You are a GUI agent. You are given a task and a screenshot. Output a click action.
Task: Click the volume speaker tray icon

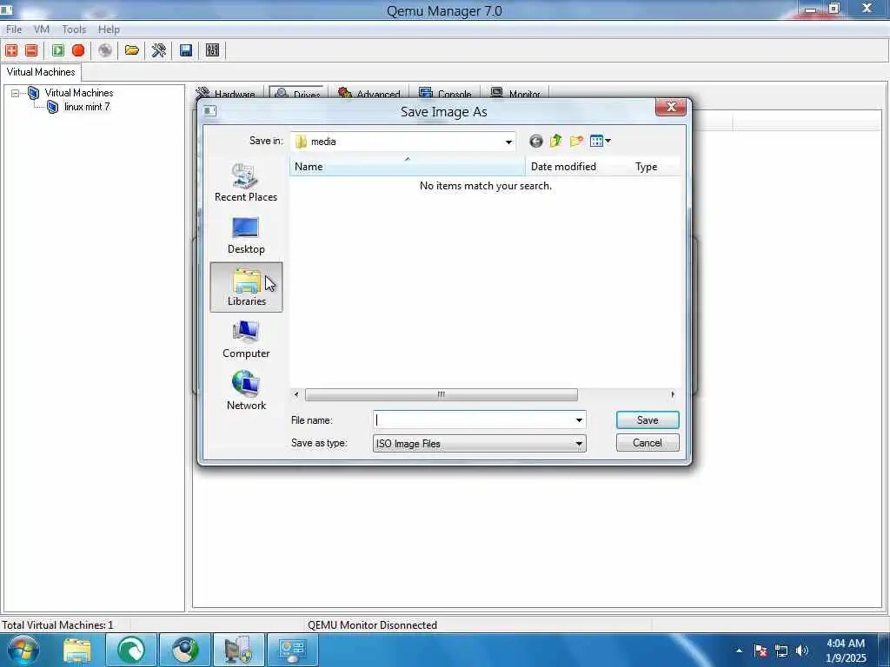(802, 650)
